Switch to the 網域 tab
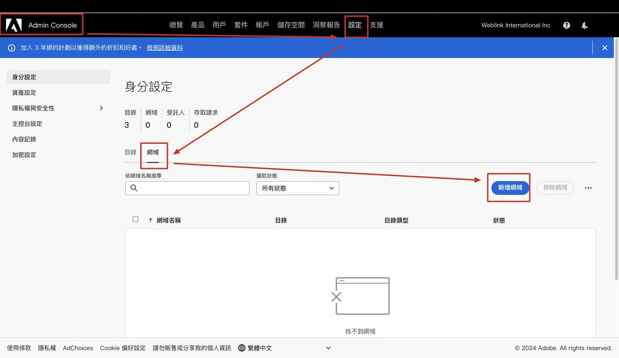The image size is (619, 358). (153, 152)
